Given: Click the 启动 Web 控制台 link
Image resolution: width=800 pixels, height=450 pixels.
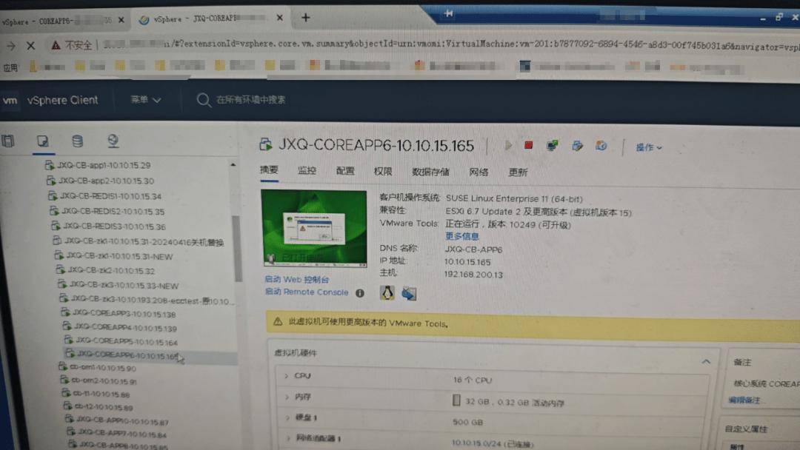Looking at the screenshot, I should click(x=296, y=279).
